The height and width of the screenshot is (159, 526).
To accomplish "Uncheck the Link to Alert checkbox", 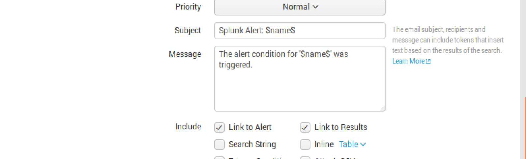I will pyautogui.click(x=219, y=127).
